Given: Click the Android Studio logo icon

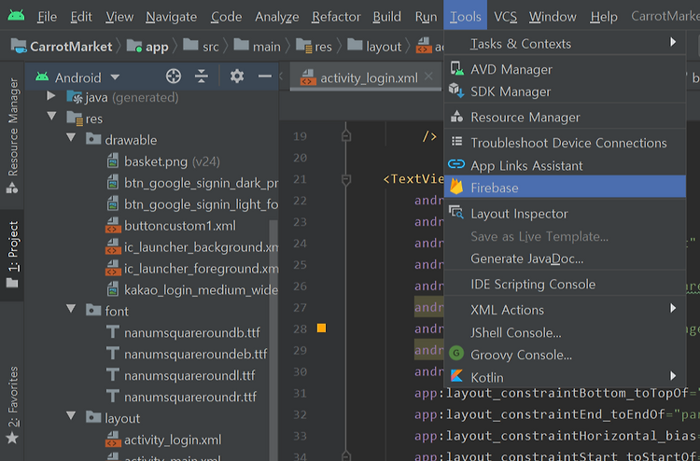Looking at the screenshot, I should (x=17, y=16).
